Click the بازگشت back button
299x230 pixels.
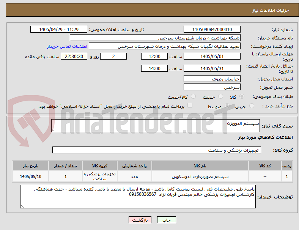tap(140, 220)
